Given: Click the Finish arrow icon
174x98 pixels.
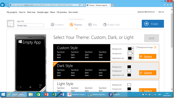Looking at the screenshot, I should click(x=146, y=24).
